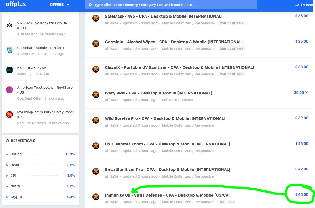Viewport: 315px width, 208px height.
Task: Open the Trending link in header
Action: 304,5
